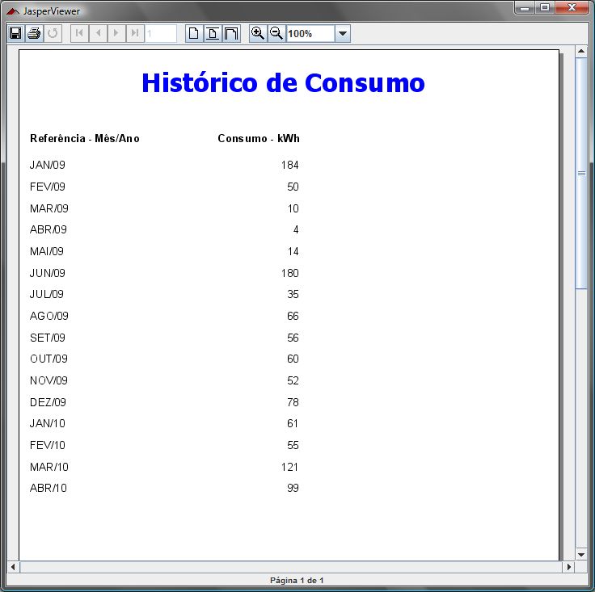Go to the next page

tap(116, 33)
